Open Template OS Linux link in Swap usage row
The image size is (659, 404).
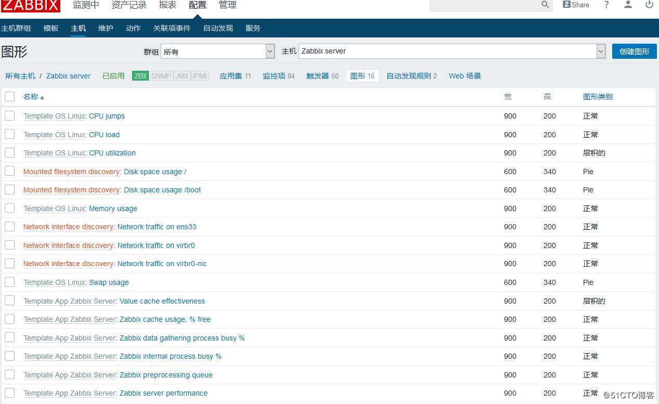click(54, 282)
